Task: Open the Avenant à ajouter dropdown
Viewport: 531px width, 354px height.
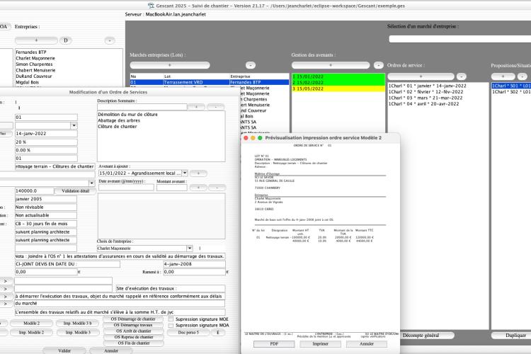Action: pos(185,173)
